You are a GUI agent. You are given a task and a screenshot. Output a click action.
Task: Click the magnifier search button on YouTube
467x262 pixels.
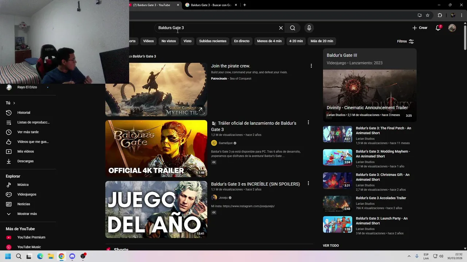coord(293,28)
